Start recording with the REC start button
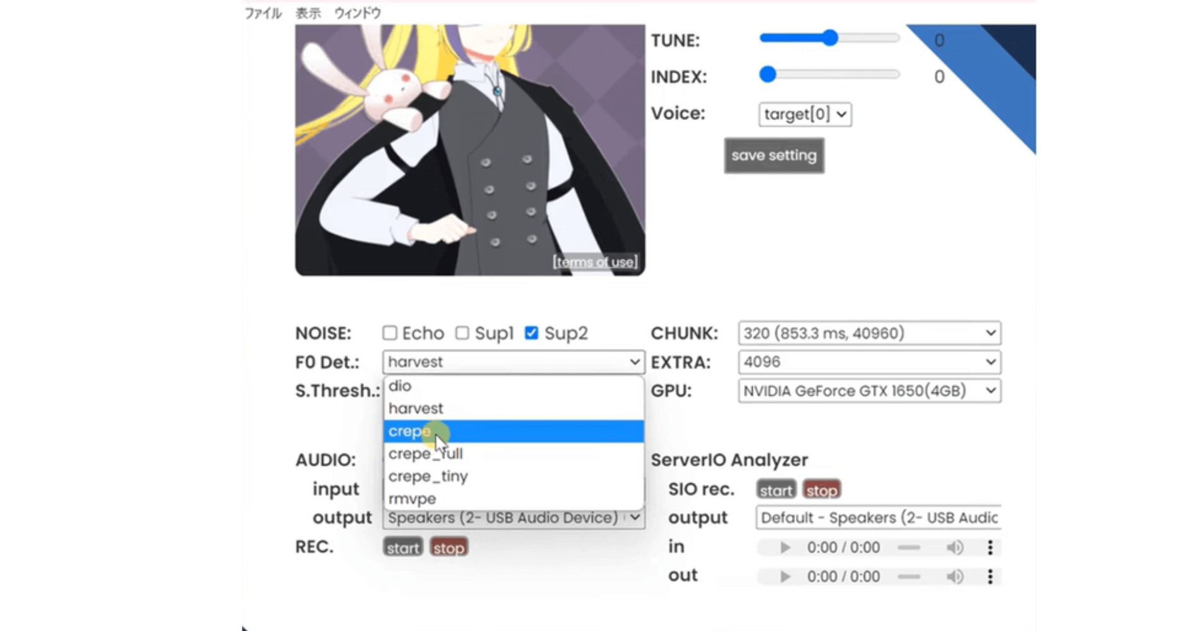The width and height of the screenshot is (1200, 631). pos(403,546)
